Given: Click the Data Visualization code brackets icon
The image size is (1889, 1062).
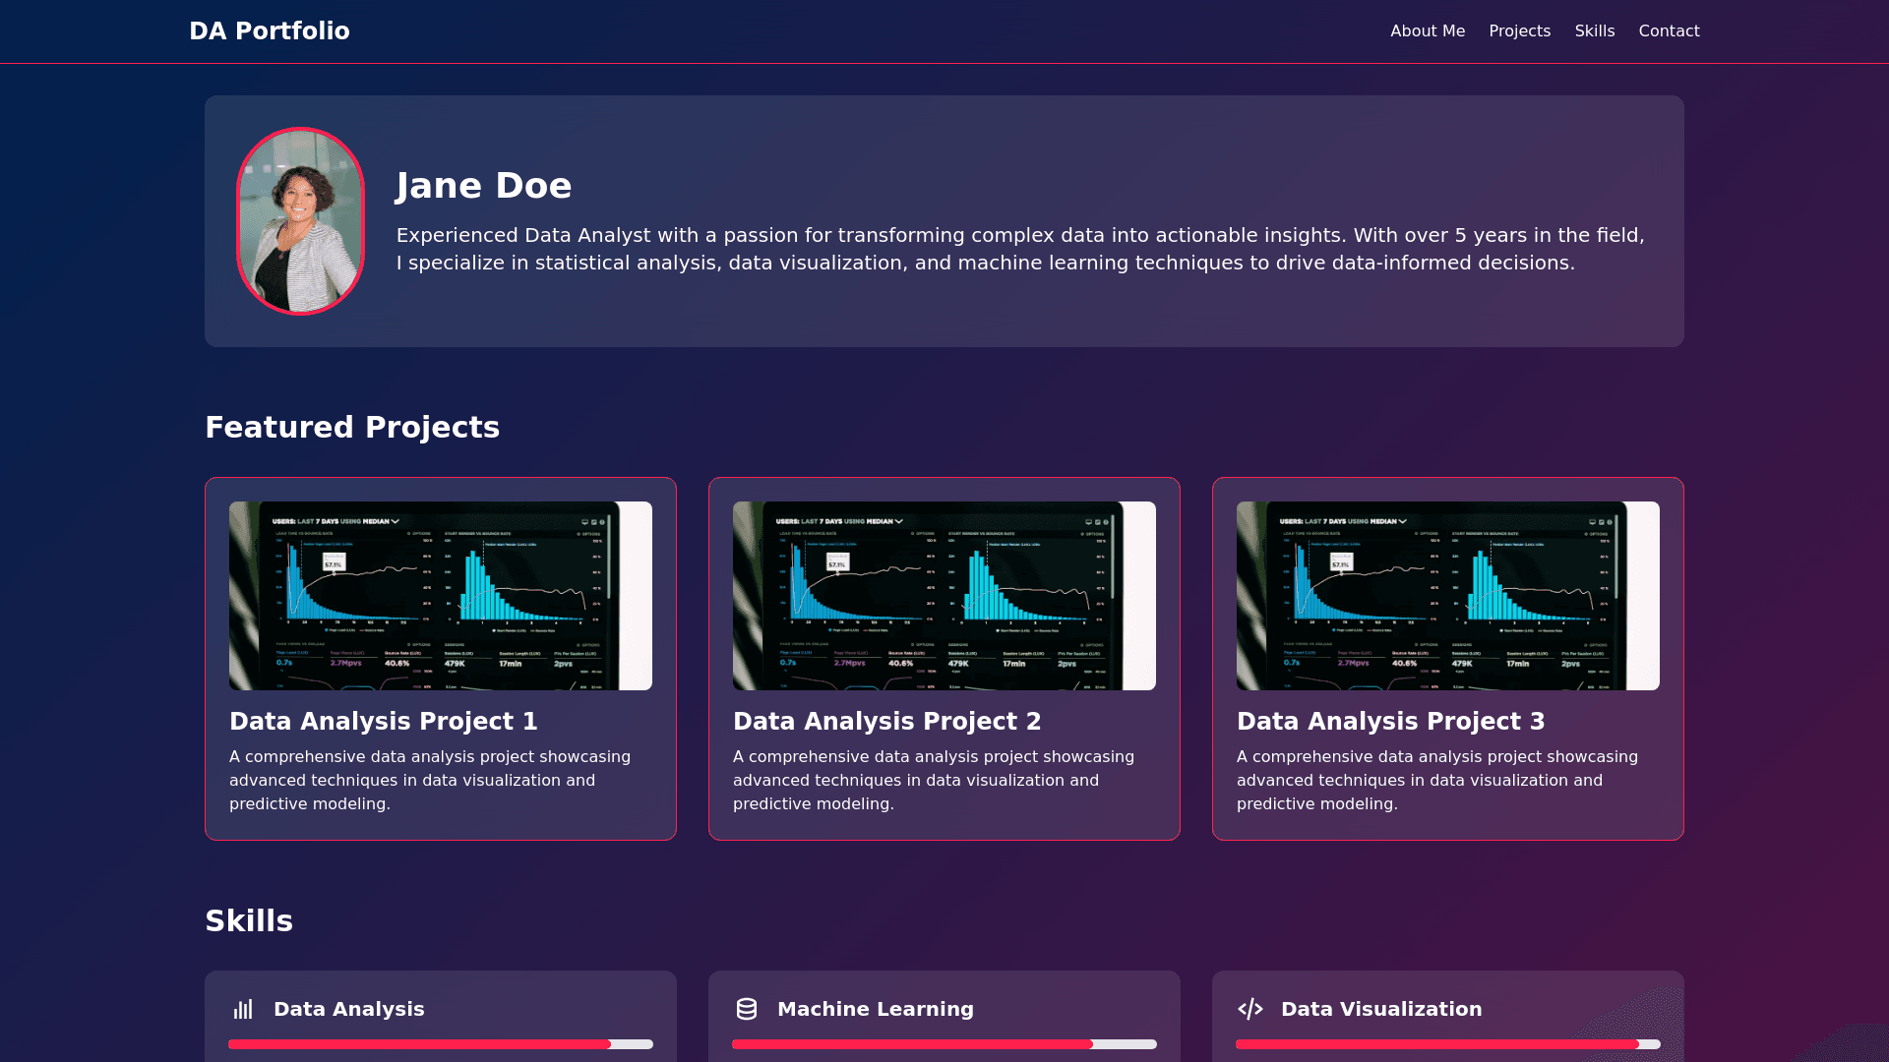Looking at the screenshot, I should click(x=1249, y=1009).
